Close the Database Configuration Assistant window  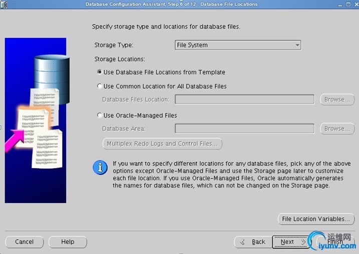[x=356, y=4]
